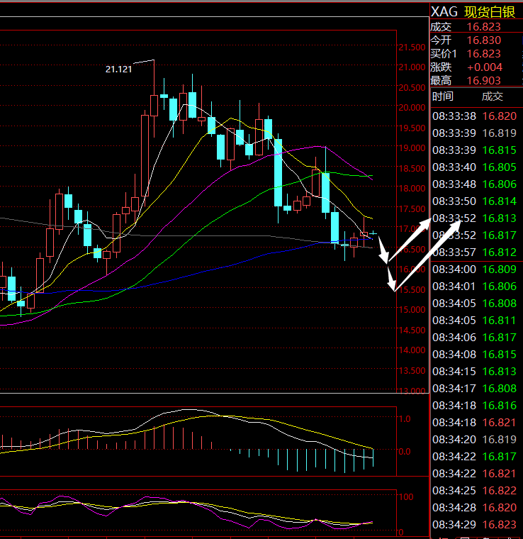The height and width of the screenshot is (539, 523).
Task: Select the 08:34:28 tick row
Action: (x=474, y=507)
